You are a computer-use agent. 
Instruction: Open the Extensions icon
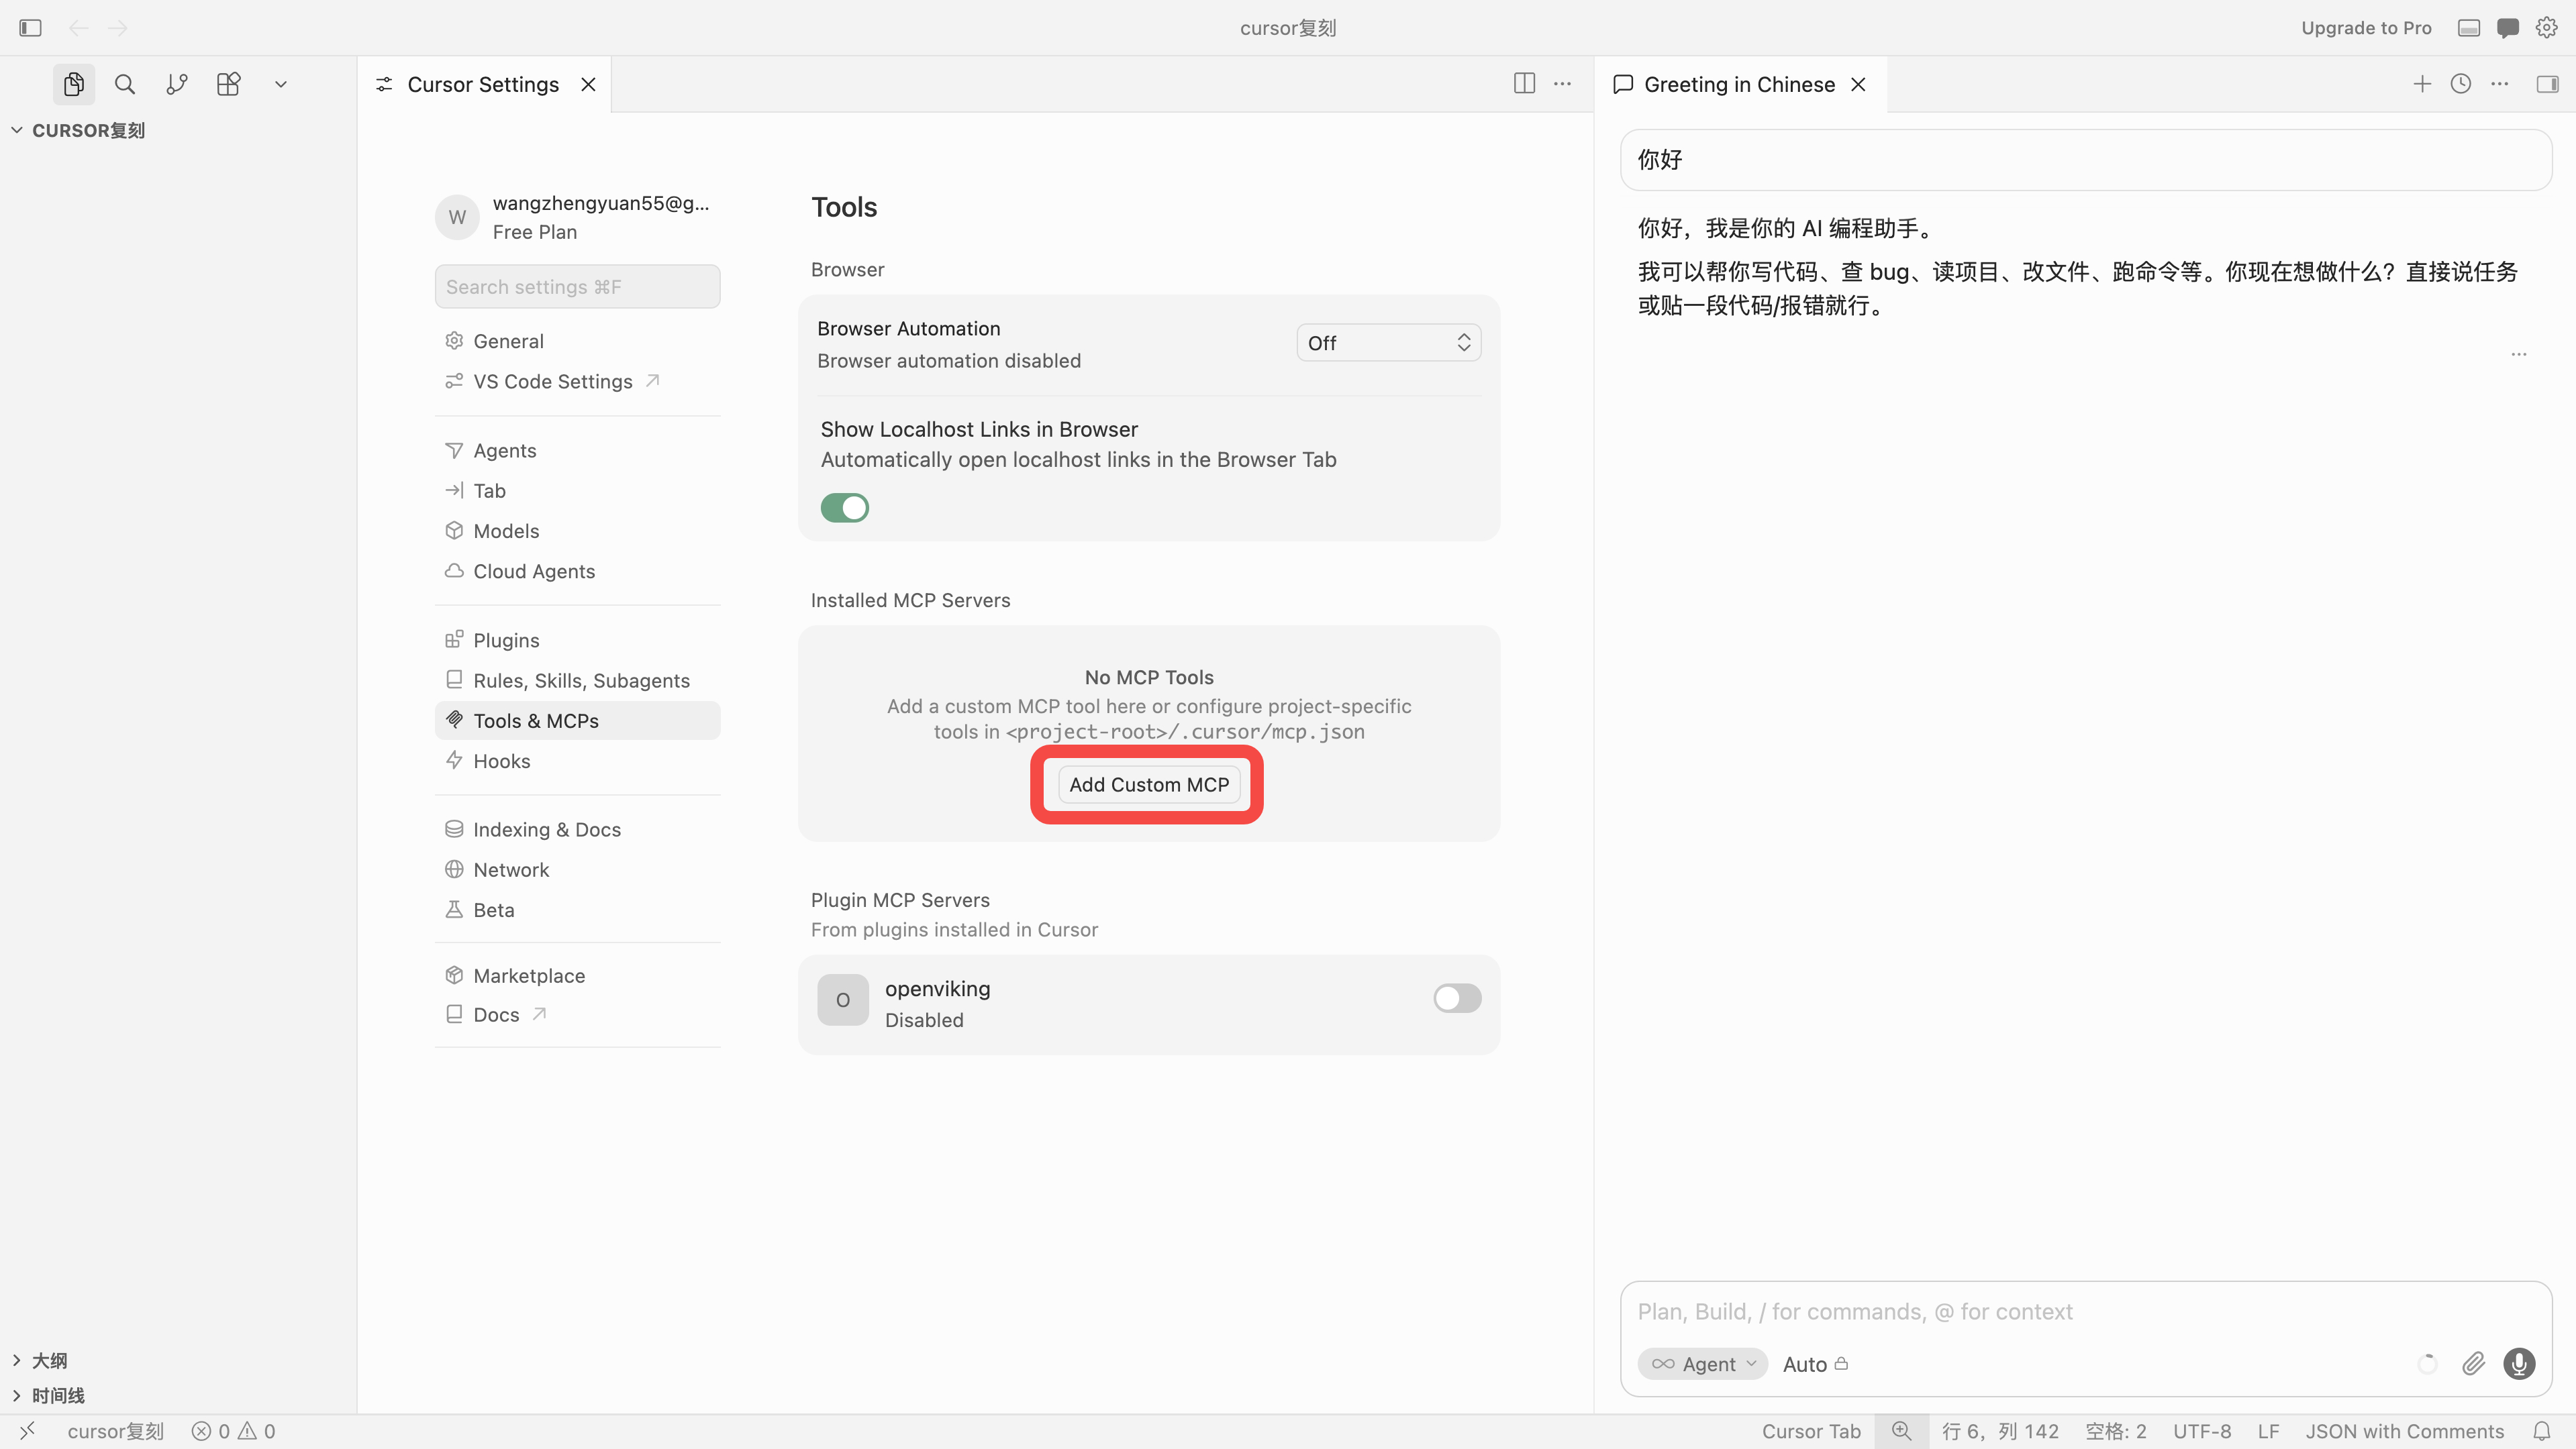coord(229,84)
